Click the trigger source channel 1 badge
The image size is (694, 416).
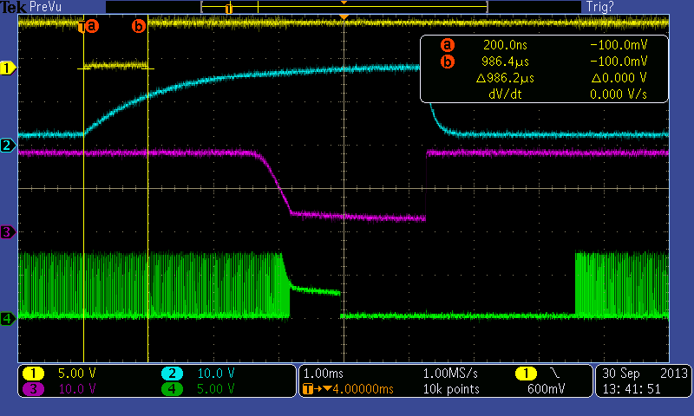click(526, 374)
